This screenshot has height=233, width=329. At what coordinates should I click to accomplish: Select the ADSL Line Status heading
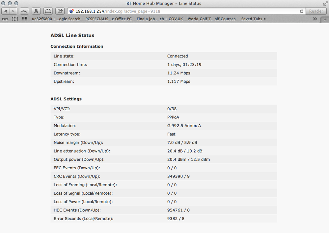click(x=72, y=35)
